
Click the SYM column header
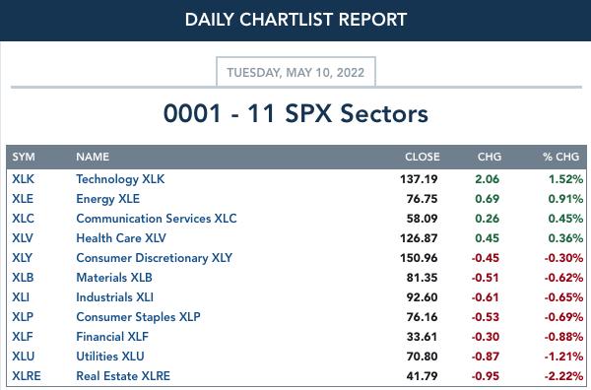pyautogui.click(x=24, y=157)
